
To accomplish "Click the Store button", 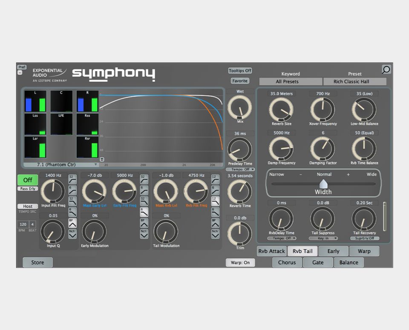I will click(37, 262).
